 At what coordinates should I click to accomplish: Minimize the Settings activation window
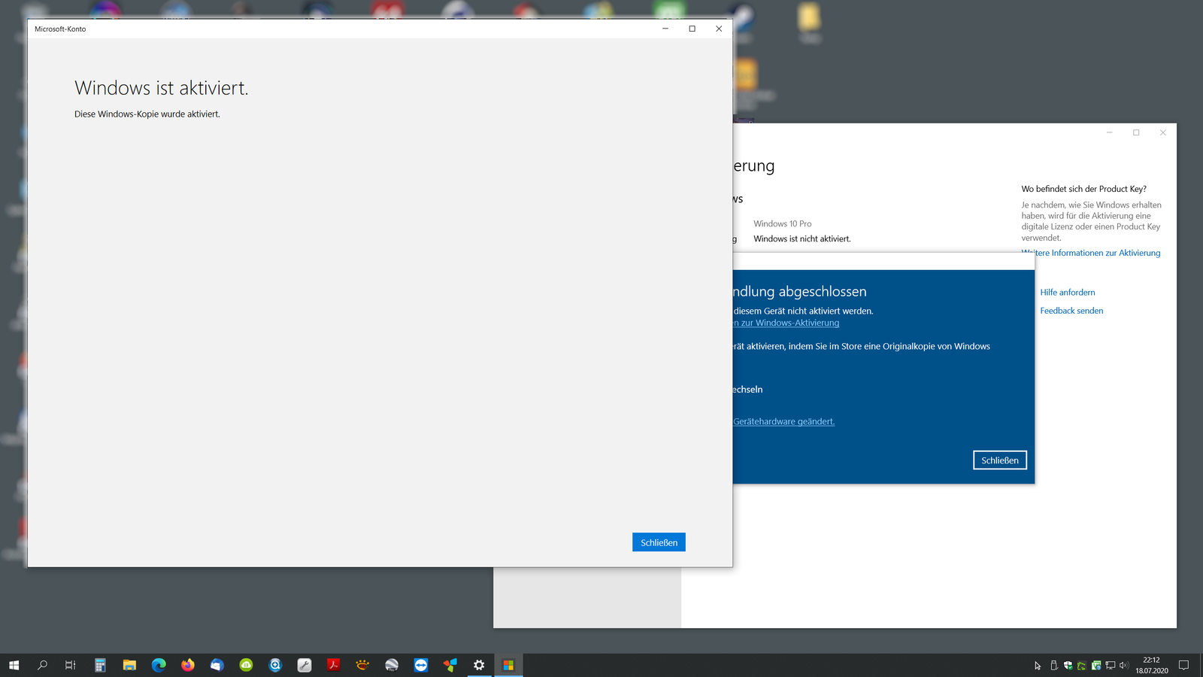(x=1109, y=132)
